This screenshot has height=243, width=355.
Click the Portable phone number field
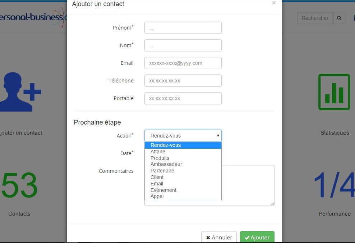pos(183,98)
